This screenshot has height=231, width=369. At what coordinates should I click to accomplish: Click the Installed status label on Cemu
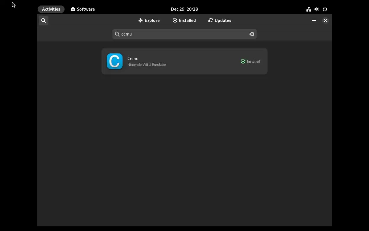253,62
